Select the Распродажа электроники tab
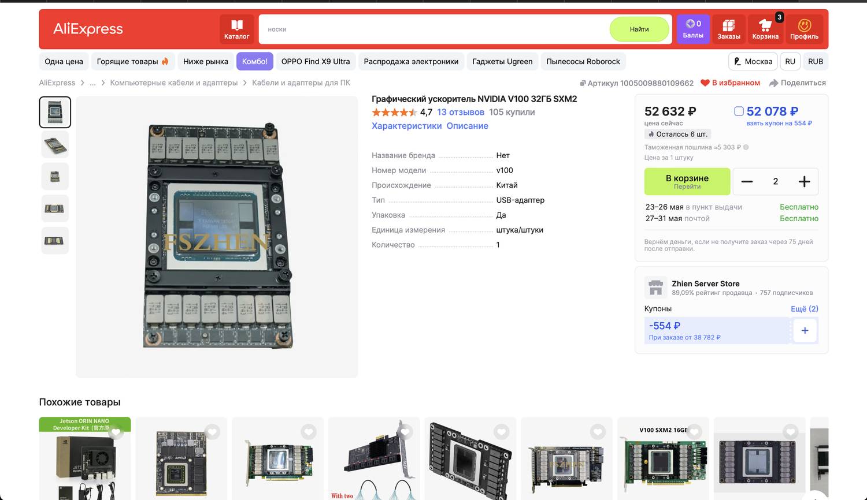The image size is (867, 500). 411,61
